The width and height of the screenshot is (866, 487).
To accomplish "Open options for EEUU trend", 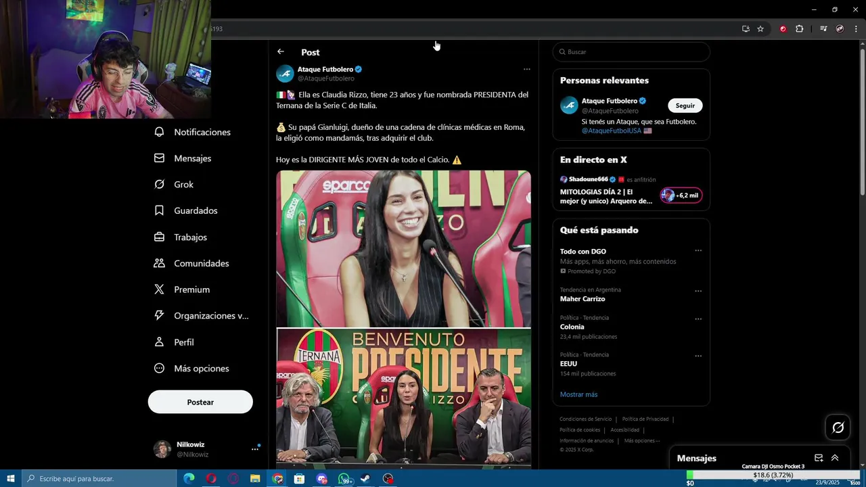I will [x=698, y=356].
